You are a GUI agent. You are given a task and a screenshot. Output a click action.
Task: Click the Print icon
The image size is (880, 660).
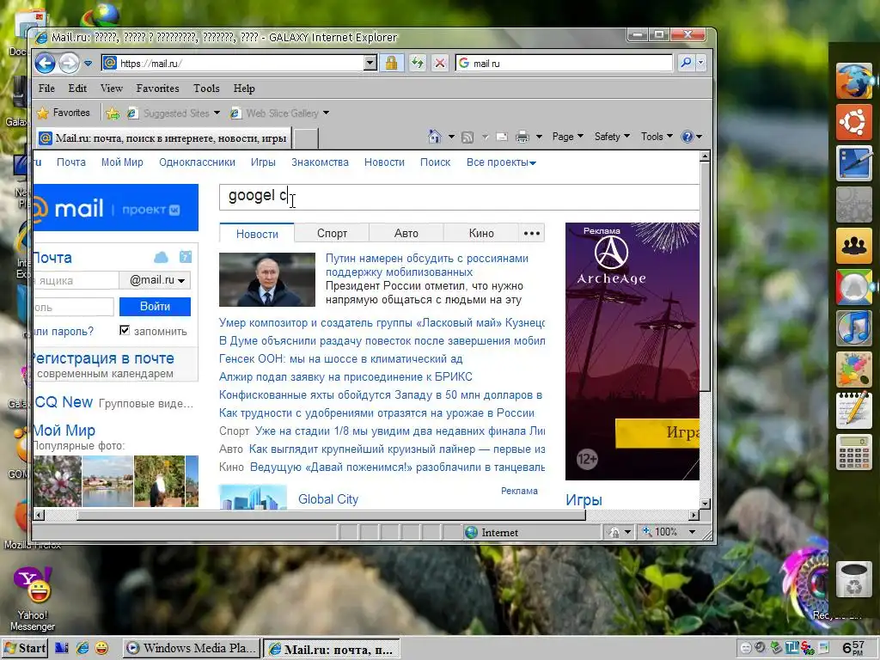pyautogui.click(x=522, y=137)
